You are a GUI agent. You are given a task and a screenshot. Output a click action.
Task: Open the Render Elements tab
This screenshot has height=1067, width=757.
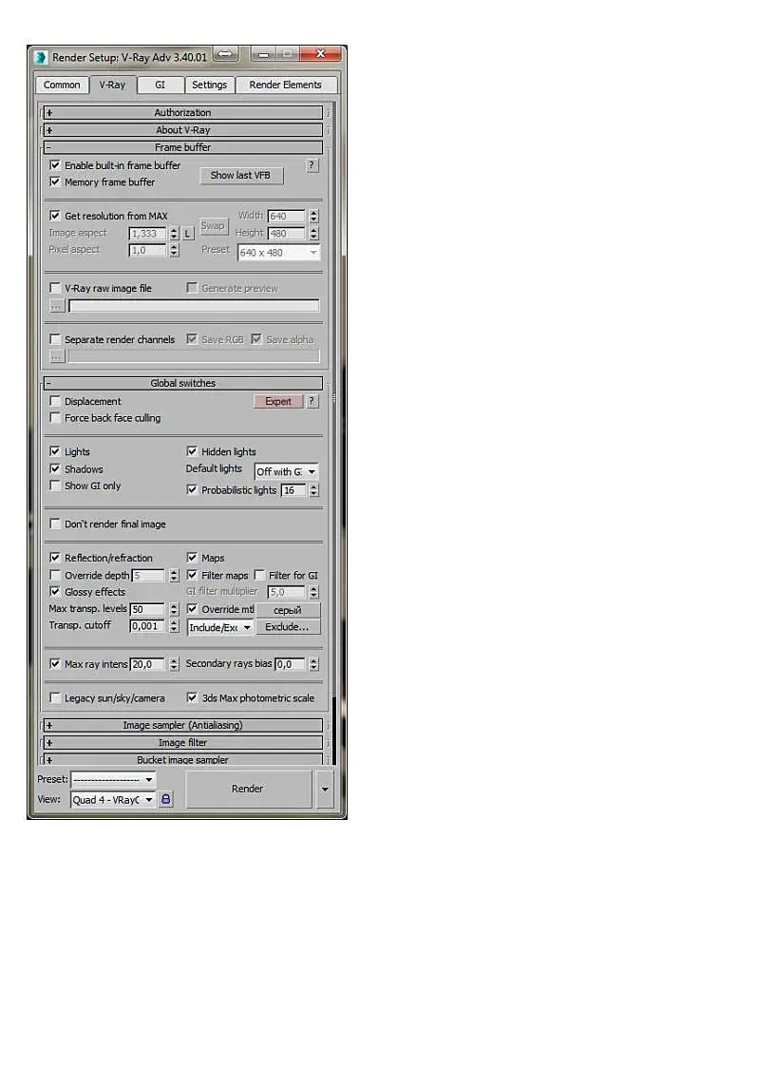point(285,86)
